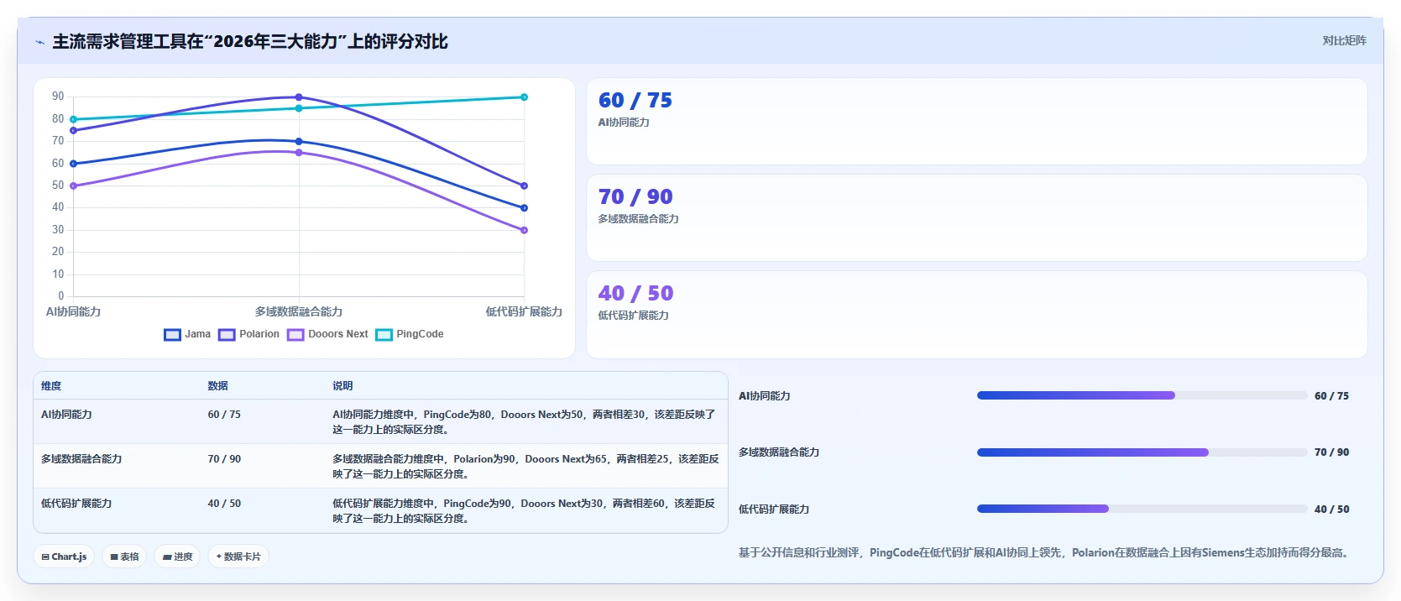The width and height of the screenshot is (1401, 601).
Task: Click Dooors Next point at 低代码扩展能力 (30)
Action: coord(524,230)
